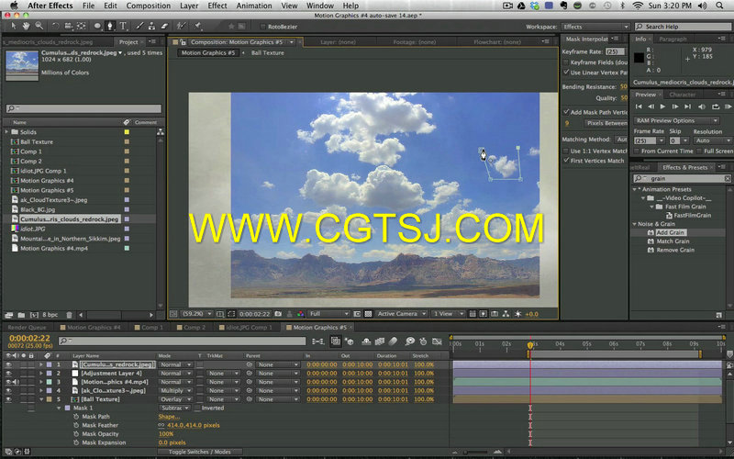Click the Show Channel RGB icon
Image resolution: width=734 pixels, height=459 pixels.
coord(301,314)
